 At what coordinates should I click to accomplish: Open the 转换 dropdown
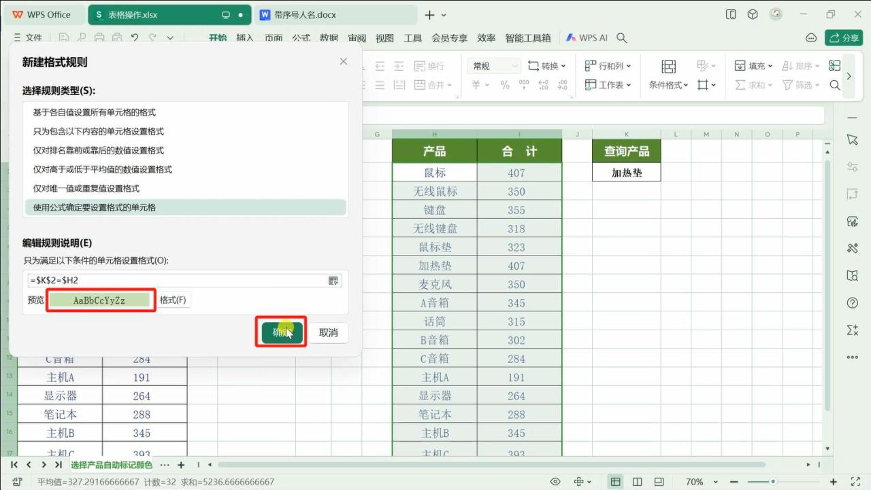[x=547, y=66]
